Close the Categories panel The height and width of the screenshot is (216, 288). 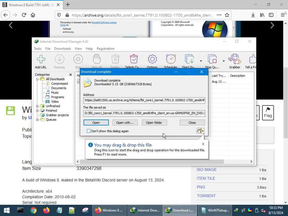[71, 75]
